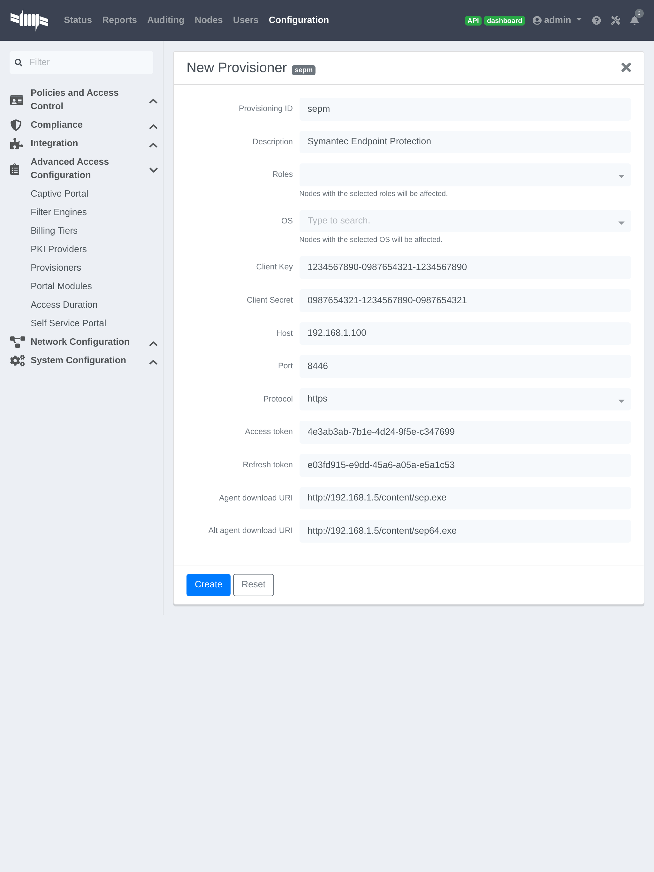Open the OS search dropdown
The height and width of the screenshot is (872, 654).
click(x=621, y=221)
